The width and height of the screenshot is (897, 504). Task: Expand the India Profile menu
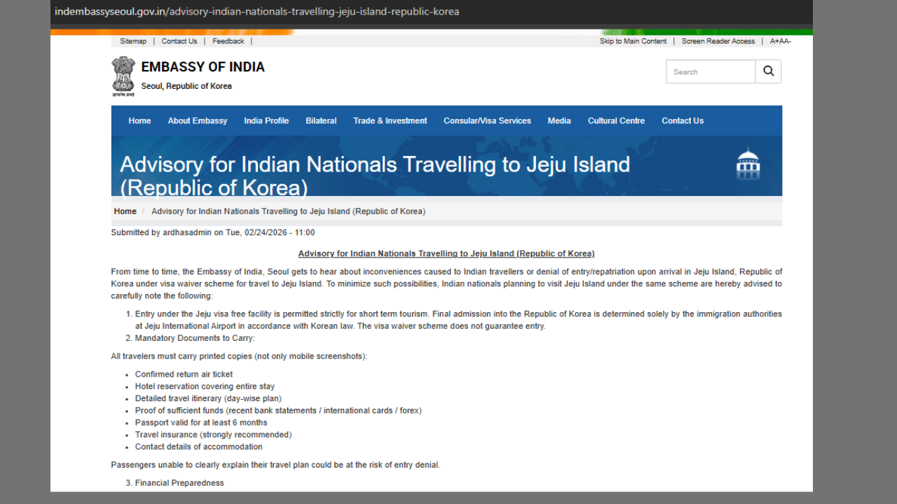(x=266, y=120)
